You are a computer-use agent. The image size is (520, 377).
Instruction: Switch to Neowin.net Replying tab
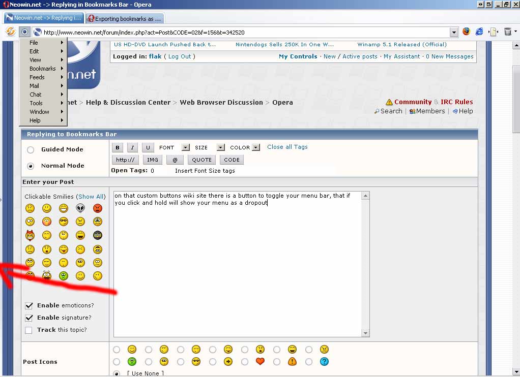[x=44, y=18]
